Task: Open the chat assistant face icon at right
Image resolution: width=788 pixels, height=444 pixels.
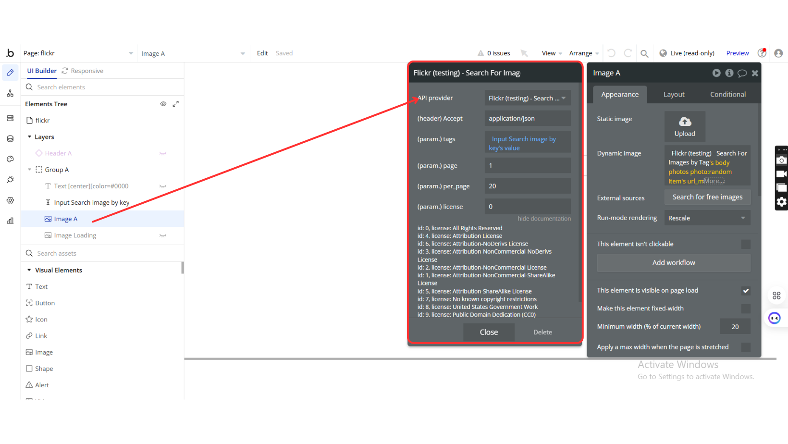Action: [x=775, y=318]
